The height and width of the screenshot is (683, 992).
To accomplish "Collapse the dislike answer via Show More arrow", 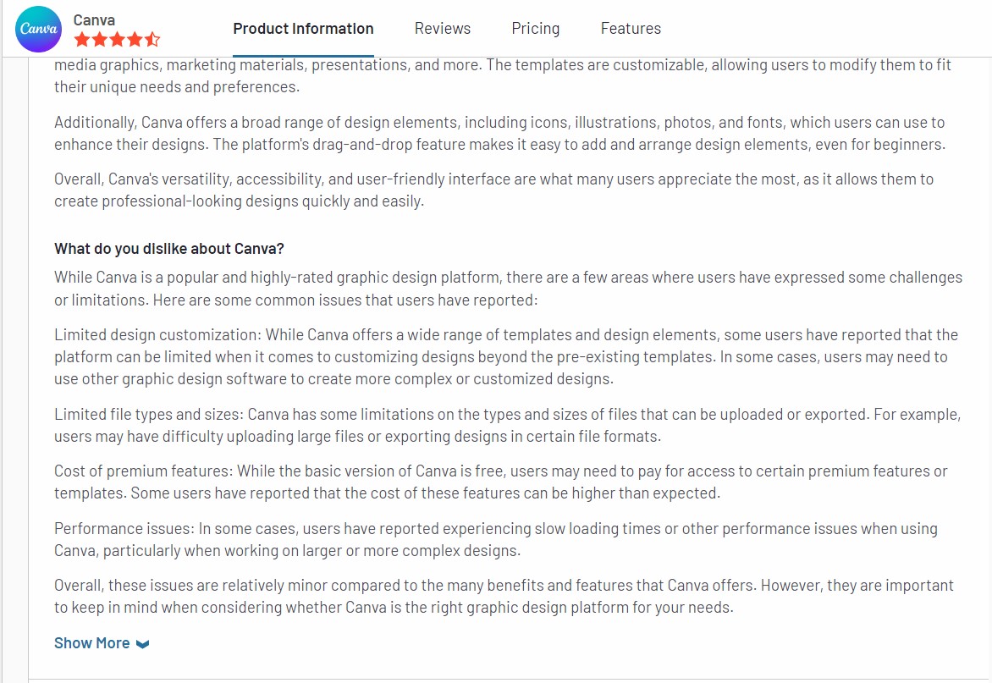I will click(x=141, y=644).
